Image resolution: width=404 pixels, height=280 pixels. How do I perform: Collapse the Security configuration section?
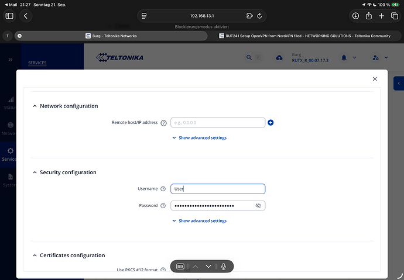pyautogui.click(x=35, y=172)
